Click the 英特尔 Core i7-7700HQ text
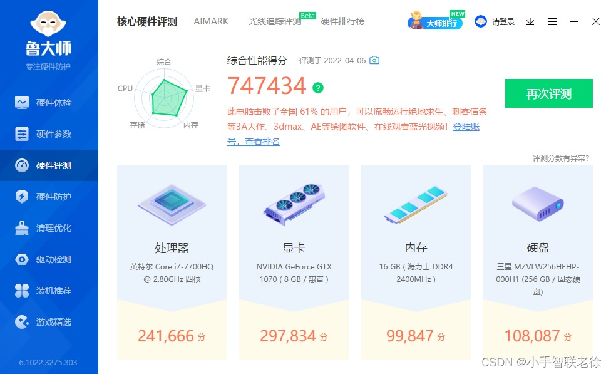The height and width of the screenshot is (374, 611). (x=172, y=273)
